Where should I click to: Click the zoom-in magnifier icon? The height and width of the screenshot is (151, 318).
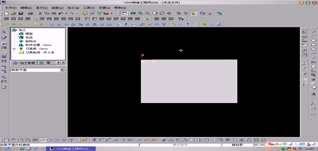pos(147,13)
